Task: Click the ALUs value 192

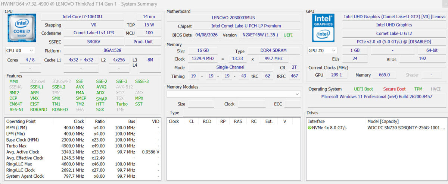Action: pos(422,59)
